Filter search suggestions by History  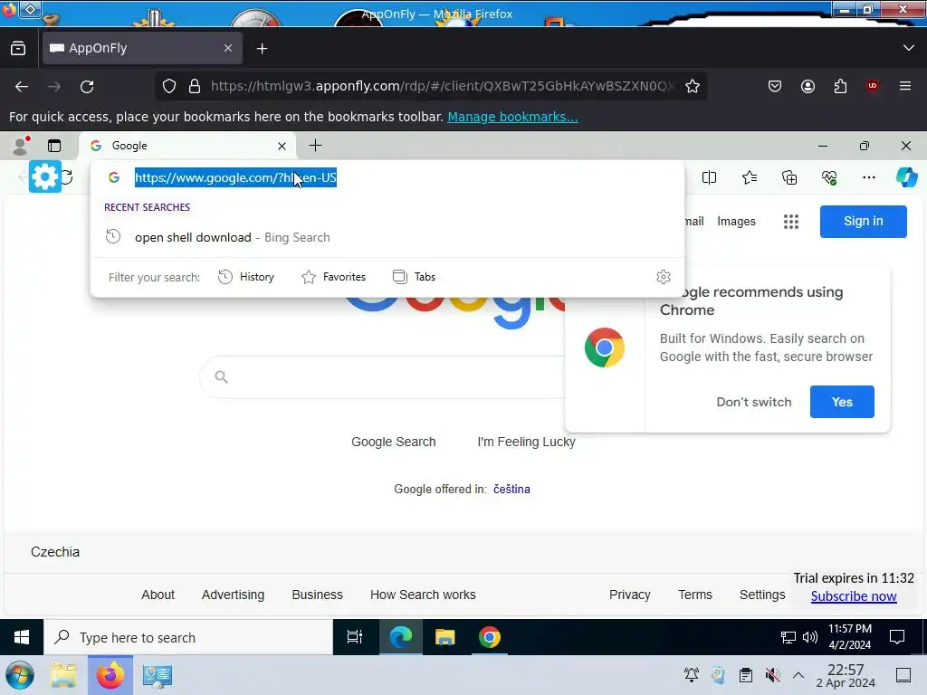(246, 277)
